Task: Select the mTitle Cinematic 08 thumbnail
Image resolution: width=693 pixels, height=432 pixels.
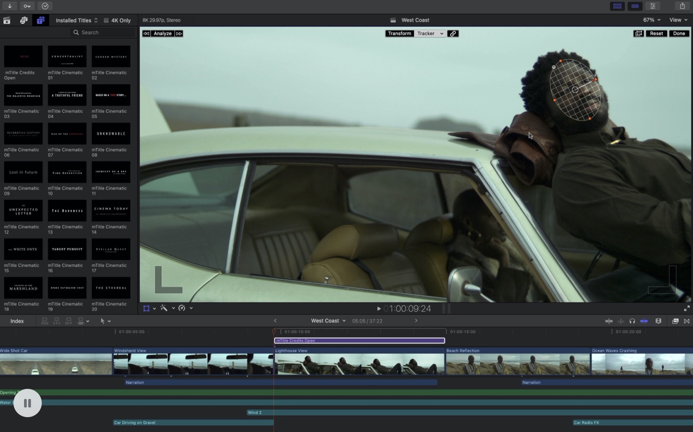Action: pos(111,134)
